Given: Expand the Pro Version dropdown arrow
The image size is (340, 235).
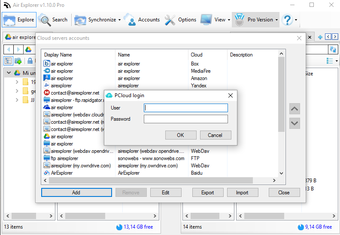Looking at the screenshot, I should [x=277, y=20].
